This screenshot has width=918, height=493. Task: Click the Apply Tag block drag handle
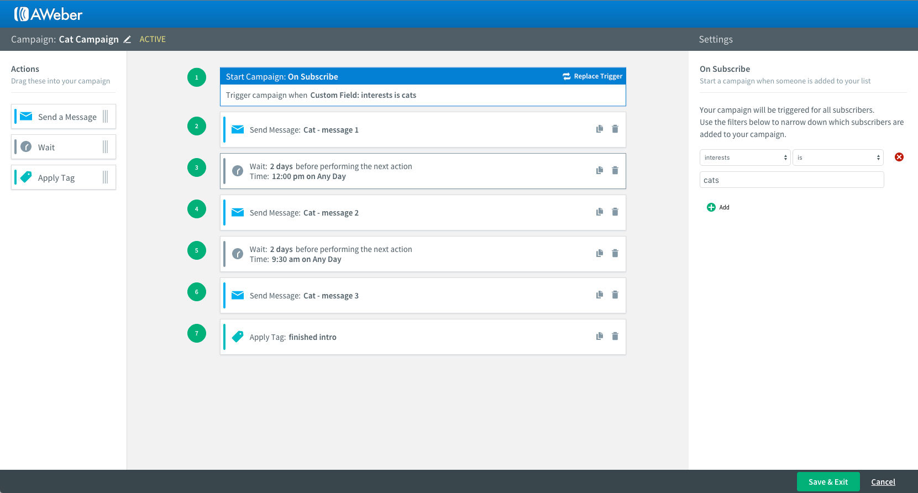[105, 177]
